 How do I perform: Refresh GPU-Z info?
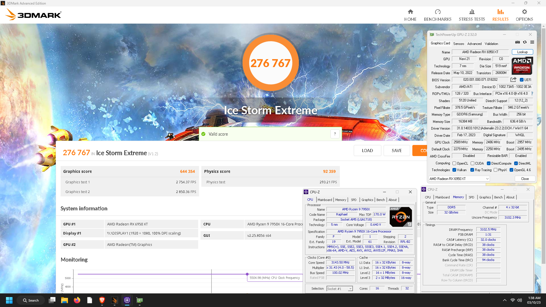525,42
